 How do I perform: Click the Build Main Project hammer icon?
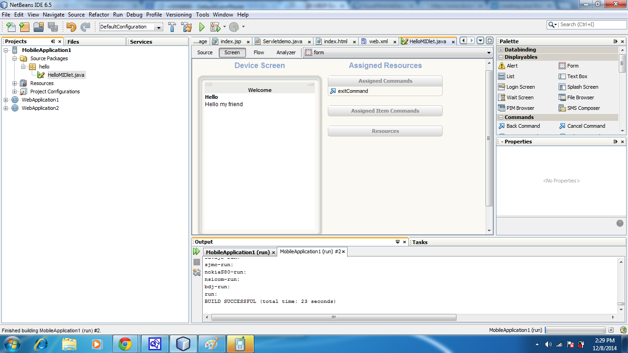coord(172,27)
